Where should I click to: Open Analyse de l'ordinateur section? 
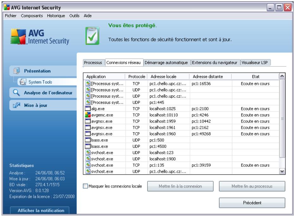(43, 93)
